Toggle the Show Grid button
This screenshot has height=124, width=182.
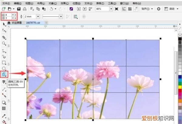click(x=130, y=9)
